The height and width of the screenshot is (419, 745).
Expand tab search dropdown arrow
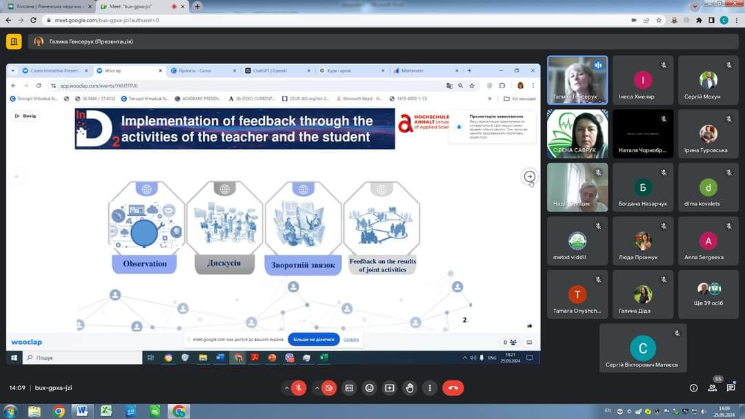tap(695, 7)
